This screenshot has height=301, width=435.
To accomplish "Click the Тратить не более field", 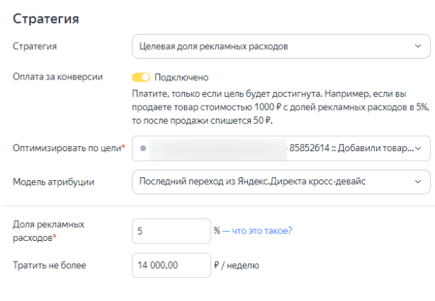I will pos(171,265).
